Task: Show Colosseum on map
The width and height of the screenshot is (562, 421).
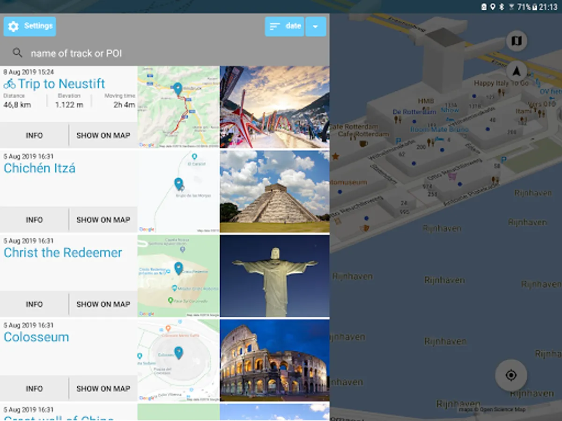Action: [103, 389]
